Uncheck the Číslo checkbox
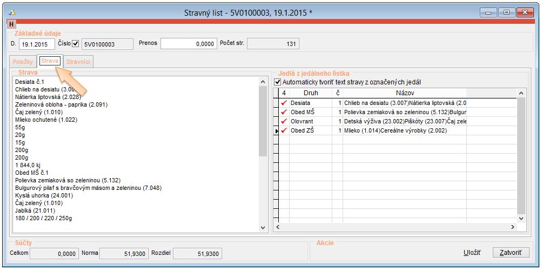The width and height of the screenshot is (542, 270). coord(76,44)
